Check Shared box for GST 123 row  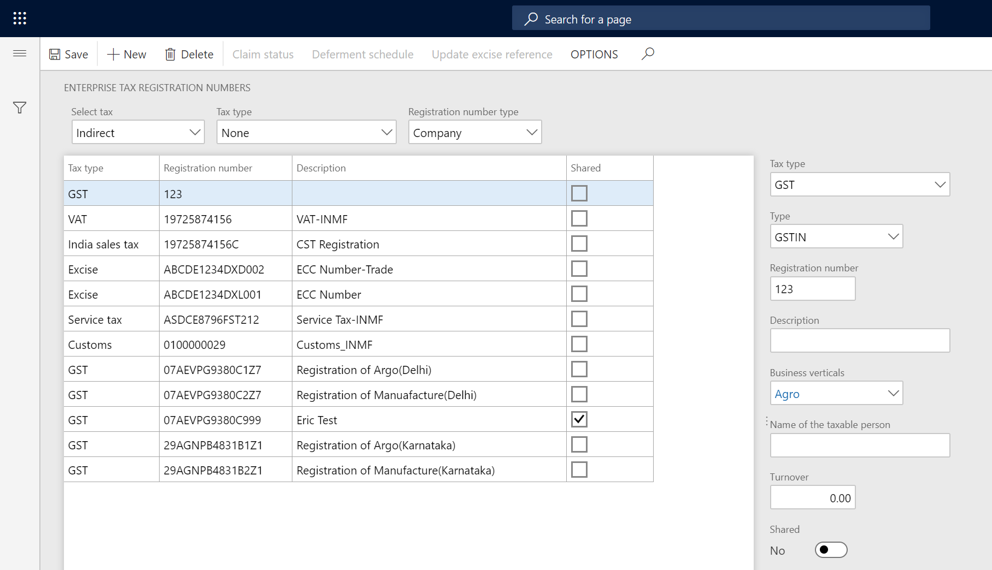click(x=579, y=193)
